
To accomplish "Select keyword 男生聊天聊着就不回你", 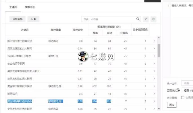I will 20,86.
